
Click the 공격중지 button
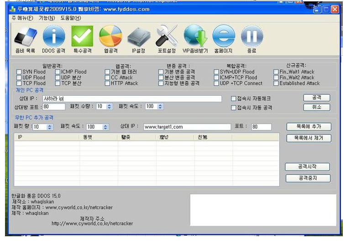[x=308, y=178]
